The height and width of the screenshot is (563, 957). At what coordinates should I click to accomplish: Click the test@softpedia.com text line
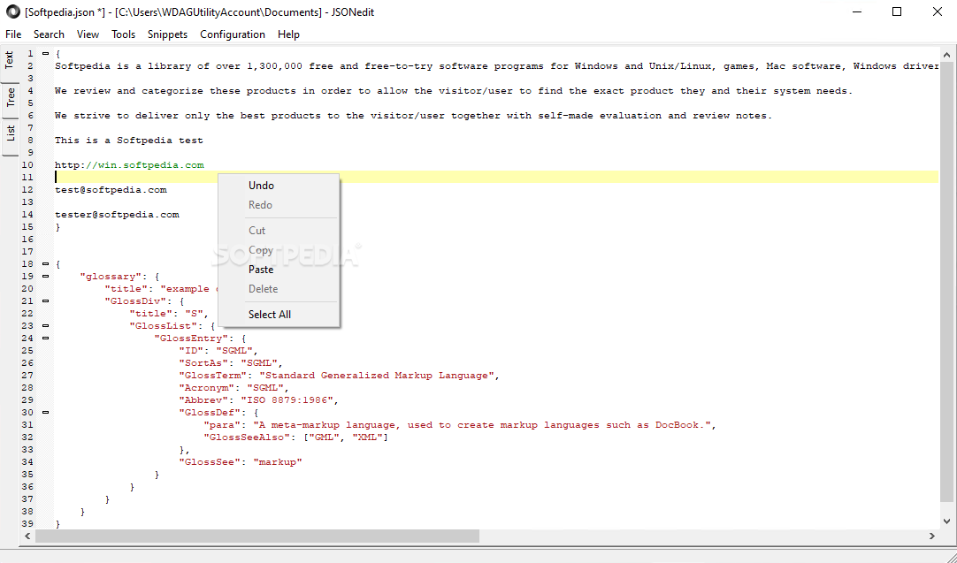pos(111,190)
